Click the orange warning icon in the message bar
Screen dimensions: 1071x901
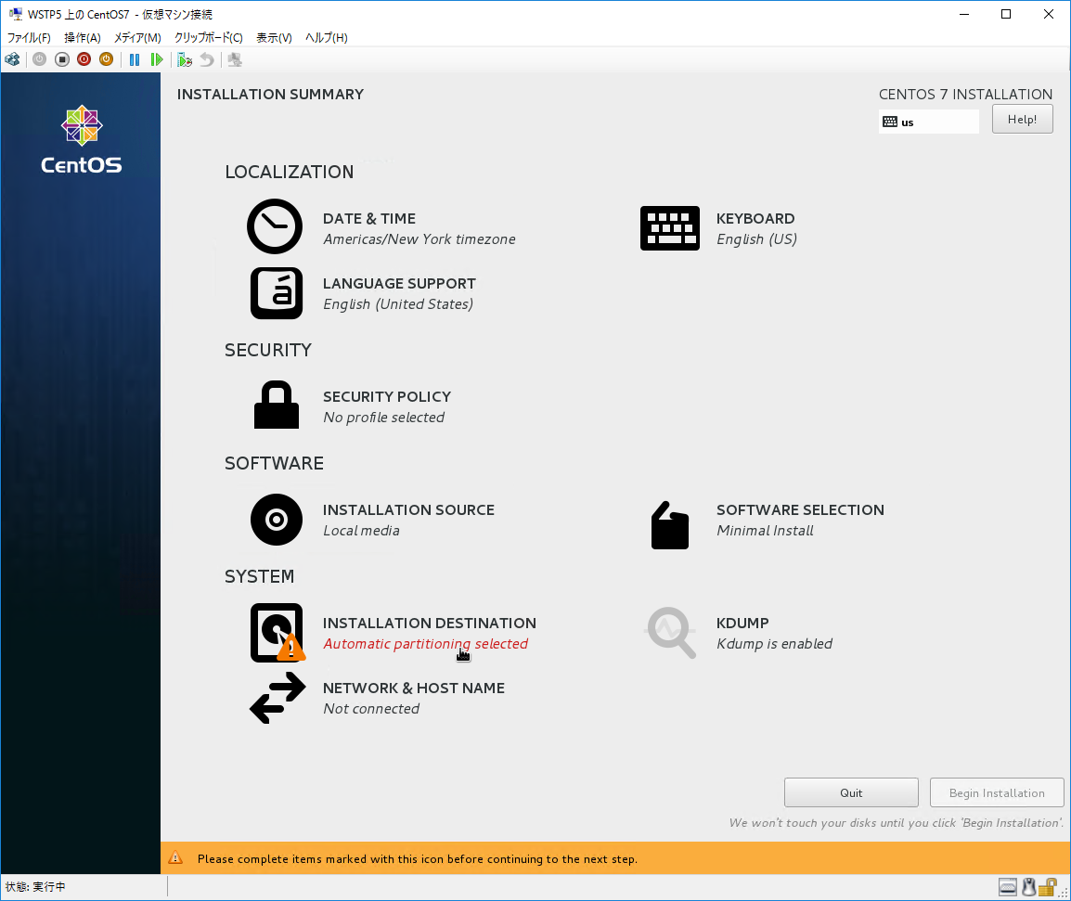pos(175,858)
